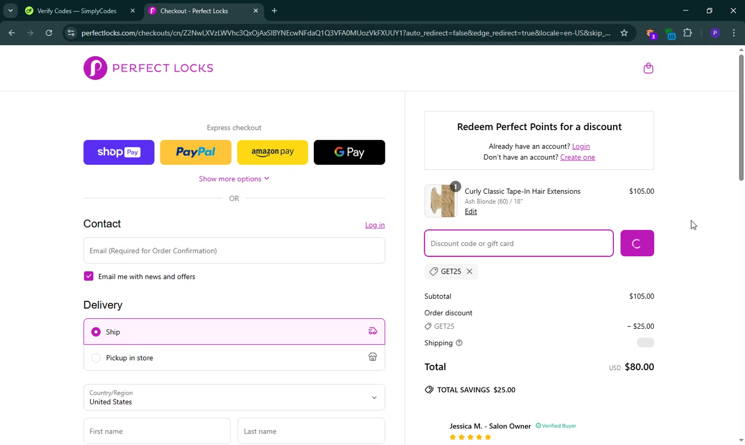
Task: Switch to the Checkout - Perfect Locks tab
Action: tap(204, 11)
